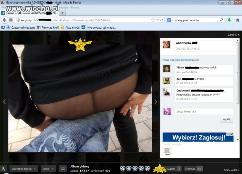Open a new tab with plus button
The width and height of the screenshot is (242, 174).
tap(62, 13)
